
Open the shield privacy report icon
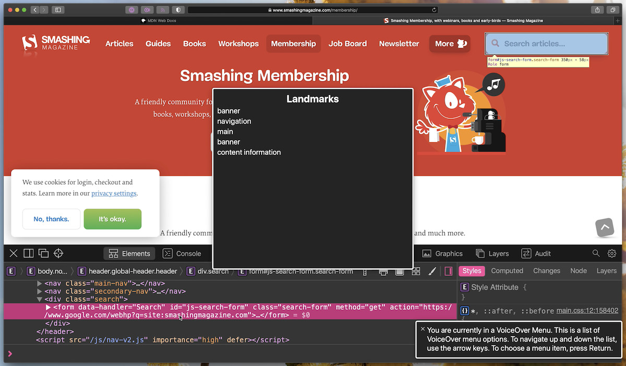pyautogui.click(x=178, y=10)
